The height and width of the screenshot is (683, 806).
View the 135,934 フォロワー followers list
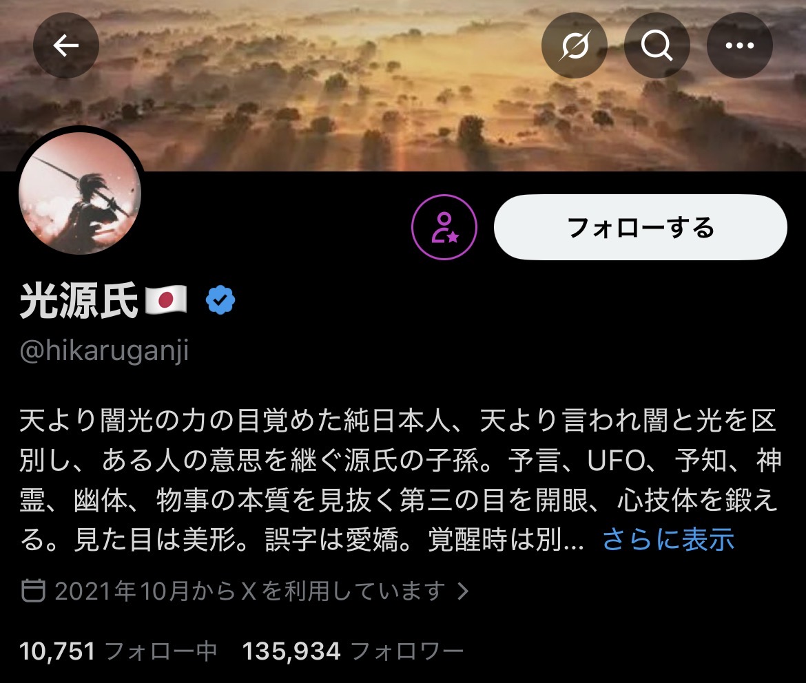pos(353,651)
